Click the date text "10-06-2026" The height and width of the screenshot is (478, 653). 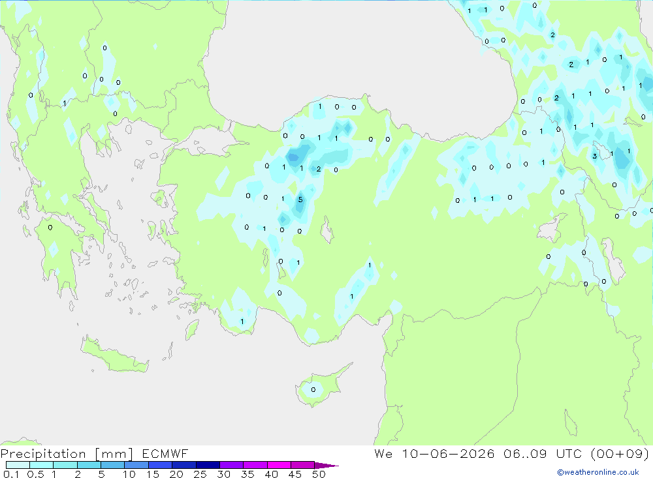[448, 453]
